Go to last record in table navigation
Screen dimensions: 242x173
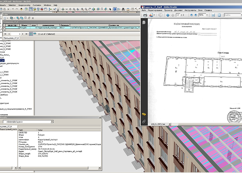pos(26,34)
